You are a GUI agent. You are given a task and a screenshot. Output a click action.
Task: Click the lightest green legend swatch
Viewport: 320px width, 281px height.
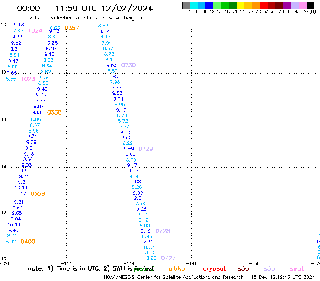click(217, 5)
